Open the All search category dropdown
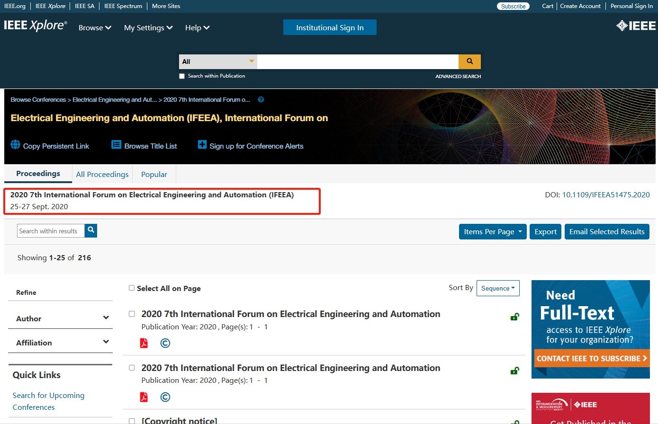 [218, 62]
